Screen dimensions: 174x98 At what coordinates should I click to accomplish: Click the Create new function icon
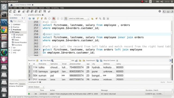[x=40, y=11]
